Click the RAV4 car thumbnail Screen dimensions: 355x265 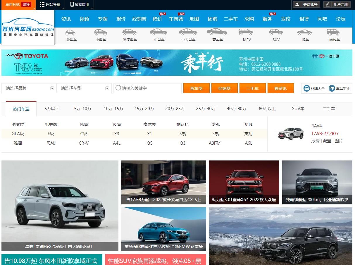click(291, 134)
